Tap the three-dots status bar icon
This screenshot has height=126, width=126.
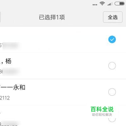(95, 5)
